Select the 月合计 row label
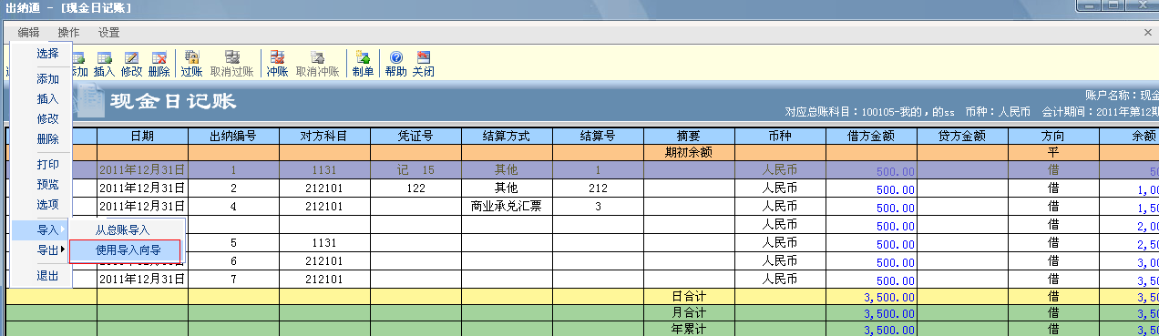The image size is (1159, 336). click(x=689, y=313)
